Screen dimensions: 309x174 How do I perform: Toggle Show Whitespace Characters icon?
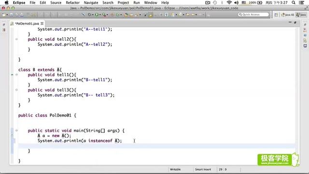point(167,14)
